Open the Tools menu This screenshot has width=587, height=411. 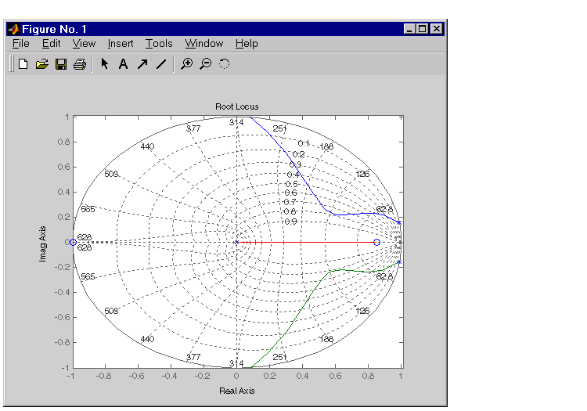pyautogui.click(x=159, y=44)
